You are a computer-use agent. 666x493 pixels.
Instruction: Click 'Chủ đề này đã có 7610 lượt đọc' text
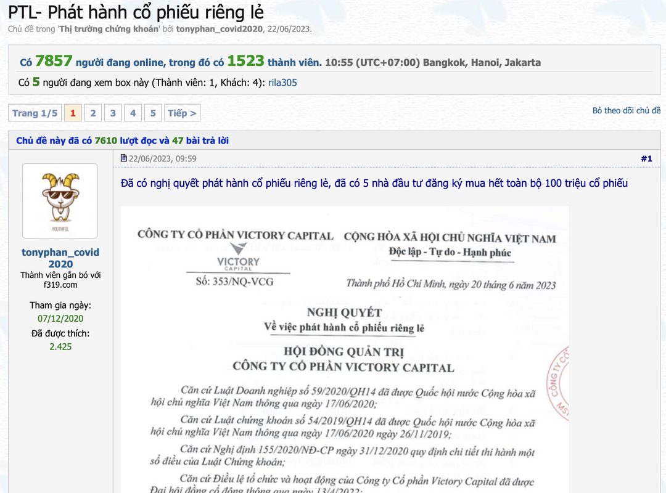tap(88, 141)
